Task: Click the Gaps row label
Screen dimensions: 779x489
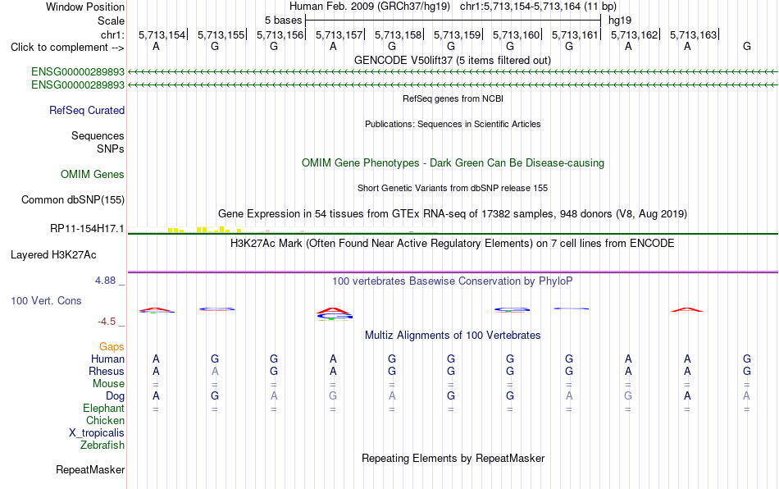Action: point(112,346)
